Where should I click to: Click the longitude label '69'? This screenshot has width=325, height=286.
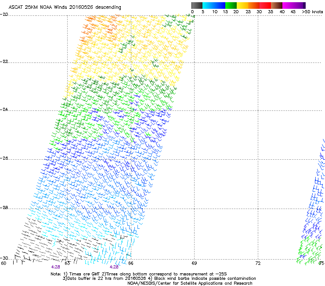point(194,263)
